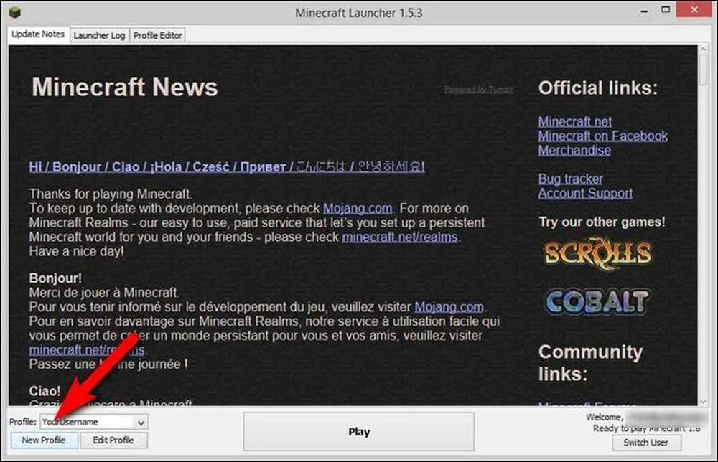Click the 'Minecraft News' heading

[x=124, y=87]
